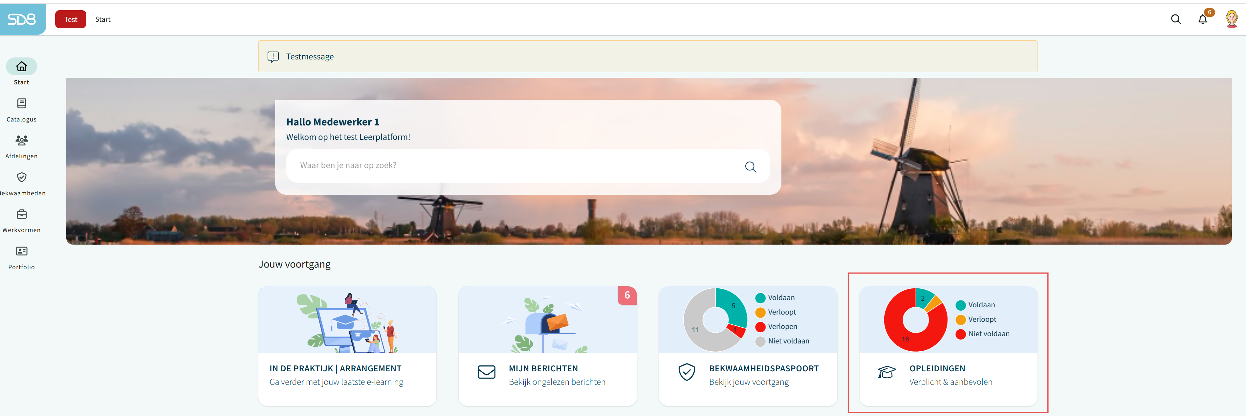Open the search magnifier in top bar

pyautogui.click(x=1175, y=19)
